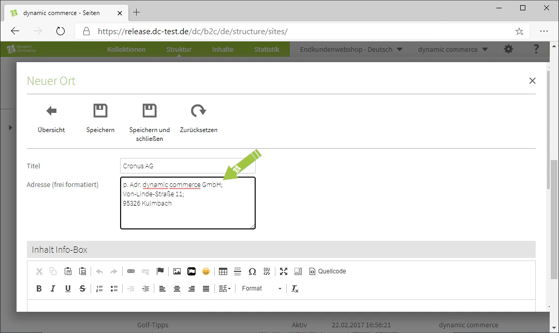Open the Inhalte menu
The height and width of the screenshot is (333, 559).
click(223, 50)
